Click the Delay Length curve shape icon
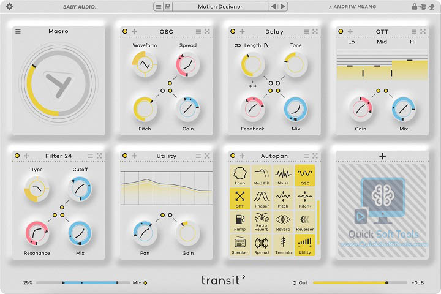 pyautogui.click(x=266, y=45)
